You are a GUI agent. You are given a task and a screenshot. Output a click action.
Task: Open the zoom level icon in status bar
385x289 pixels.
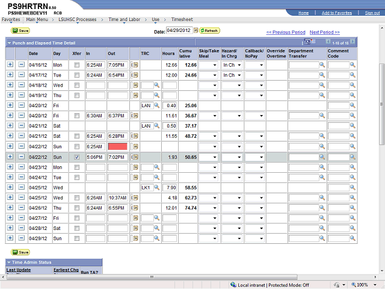[354, 285]
